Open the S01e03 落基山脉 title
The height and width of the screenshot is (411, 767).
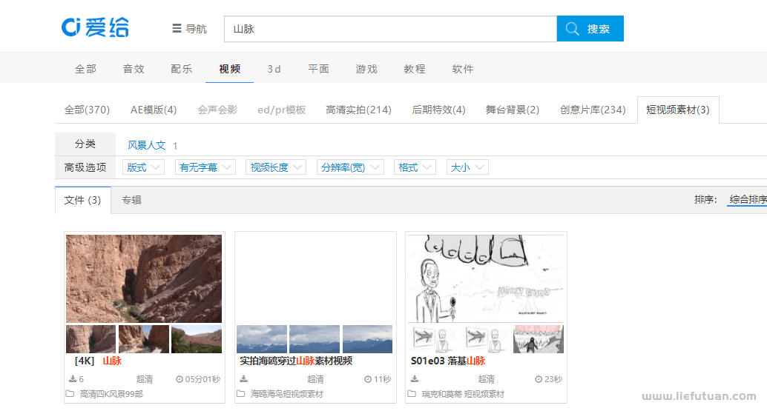448,361
